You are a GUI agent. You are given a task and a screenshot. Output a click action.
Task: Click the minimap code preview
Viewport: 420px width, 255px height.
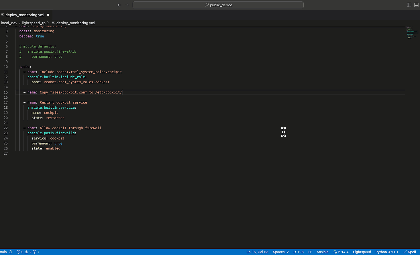tap(411, 32)
